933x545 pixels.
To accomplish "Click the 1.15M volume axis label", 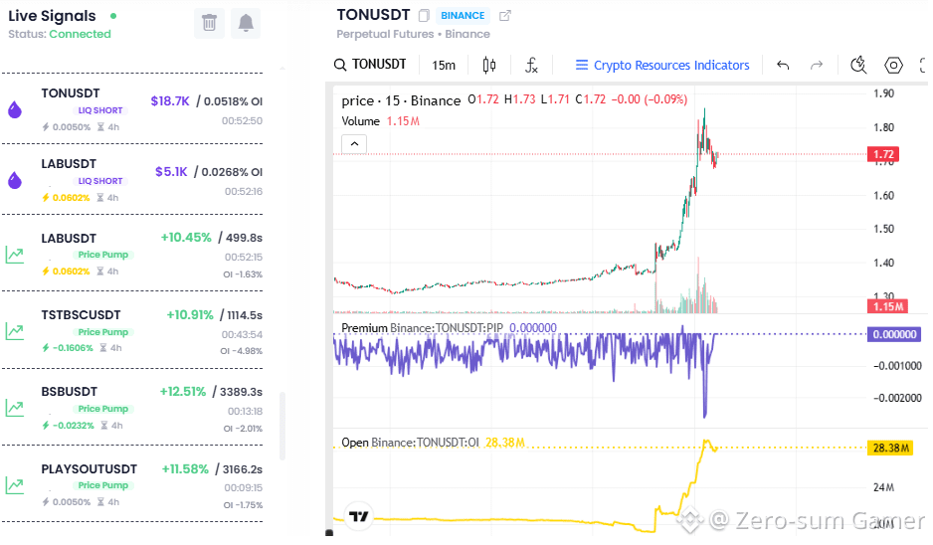I will click(887, 306).
